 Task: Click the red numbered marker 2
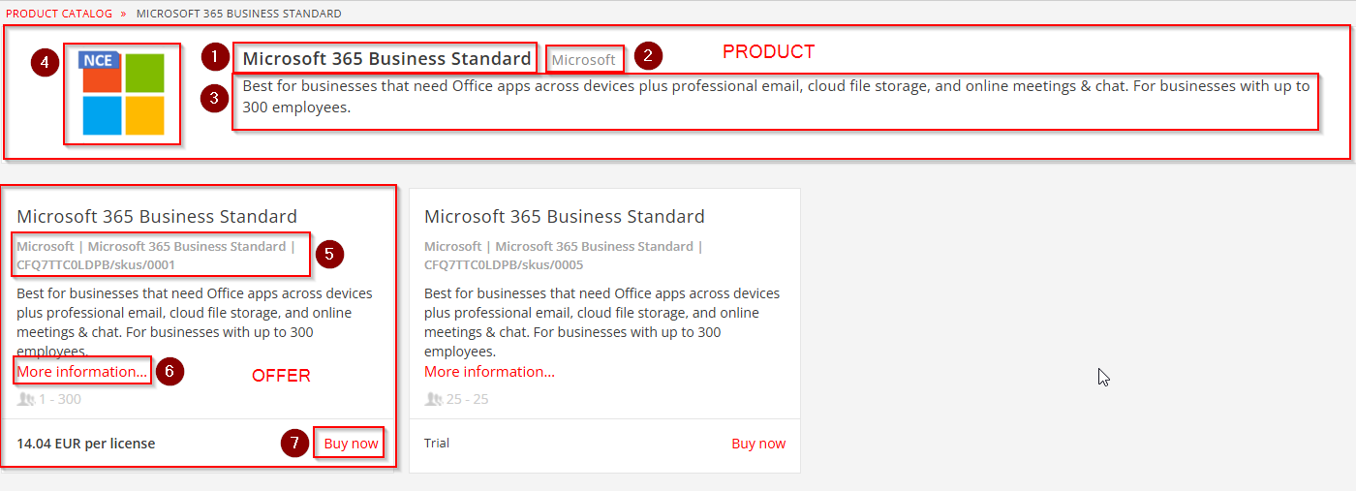coord(648,56)
